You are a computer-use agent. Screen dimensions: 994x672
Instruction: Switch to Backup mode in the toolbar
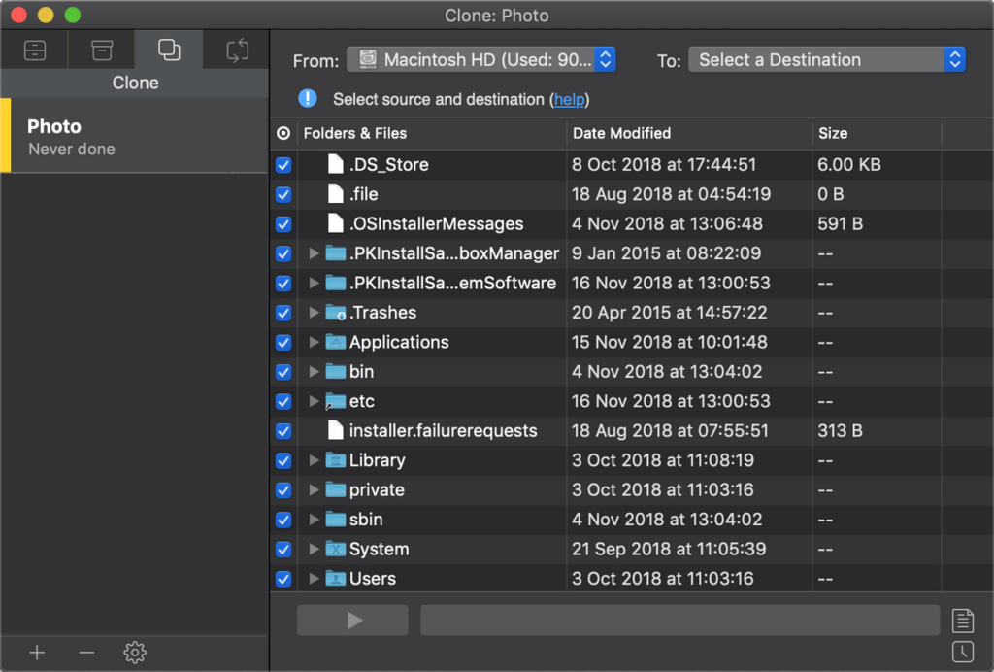click(x=35, y=50)
